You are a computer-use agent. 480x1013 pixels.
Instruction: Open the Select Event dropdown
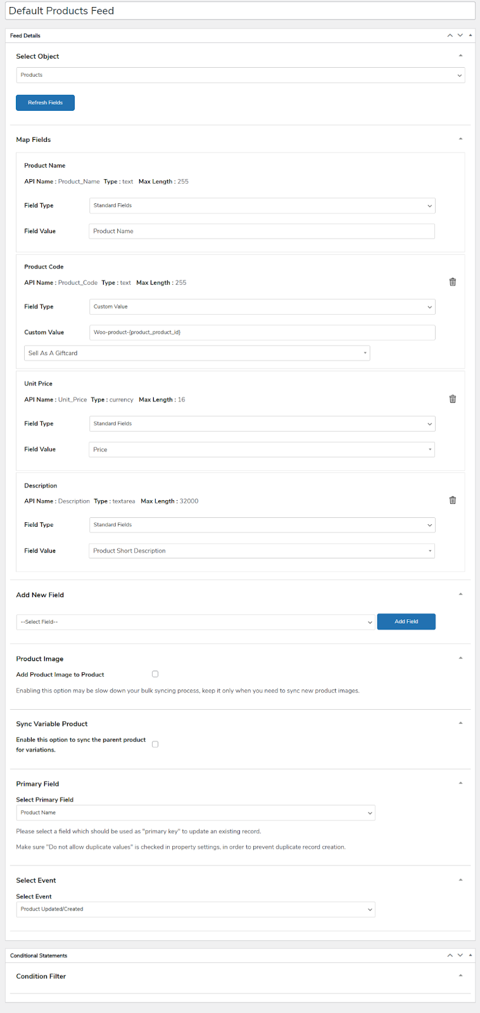pyautogui.click(x=196, y=909)
